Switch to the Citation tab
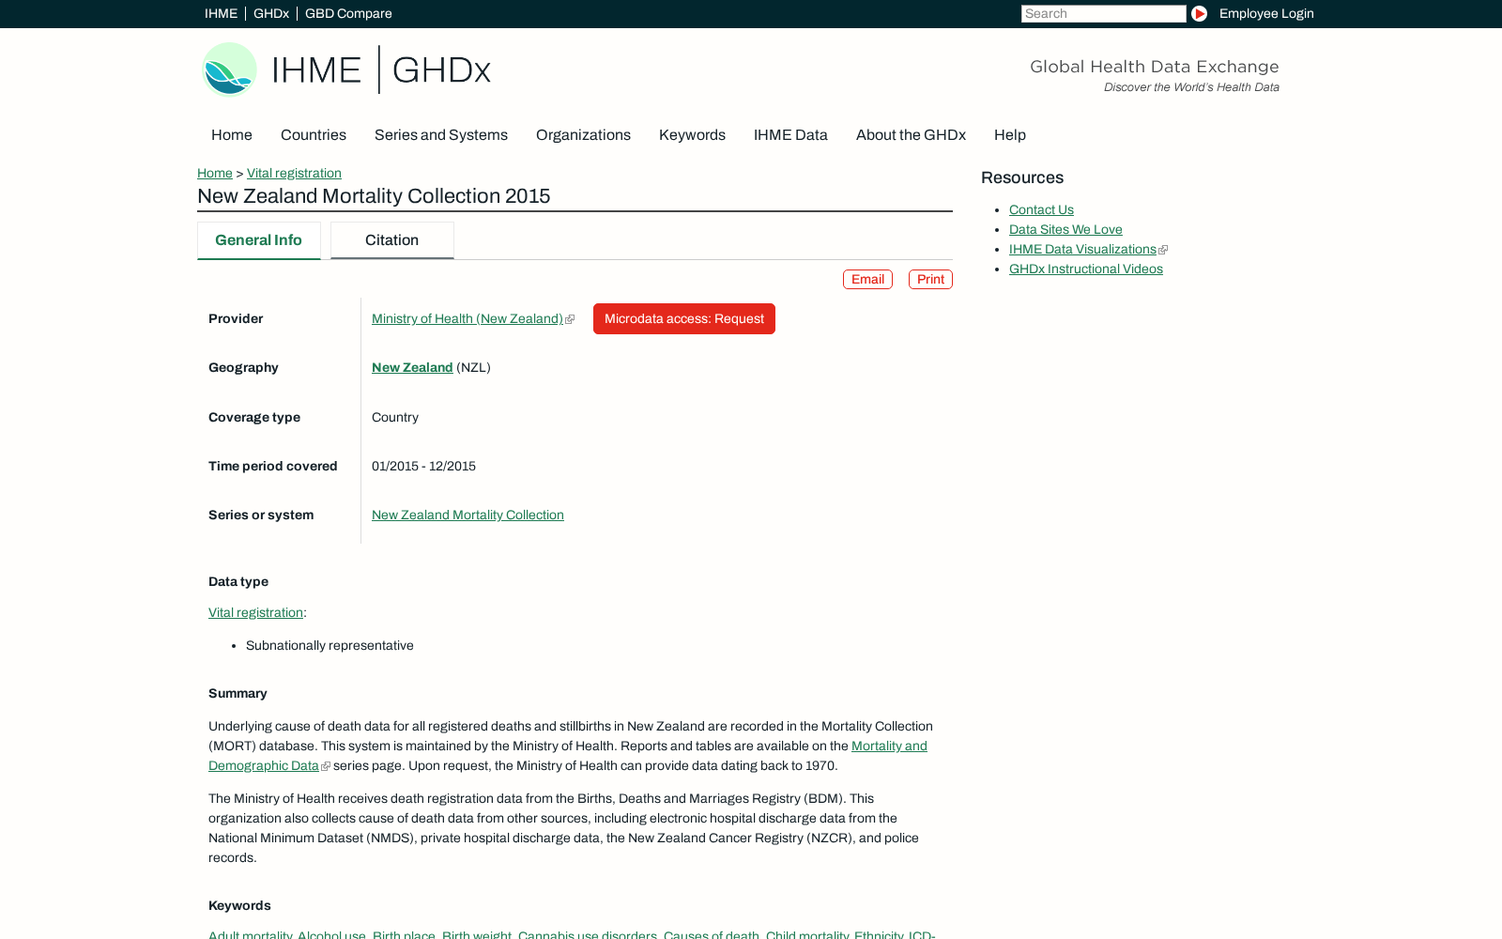The height and width of the screenshot is (939, 1502). tap(391, 240)
